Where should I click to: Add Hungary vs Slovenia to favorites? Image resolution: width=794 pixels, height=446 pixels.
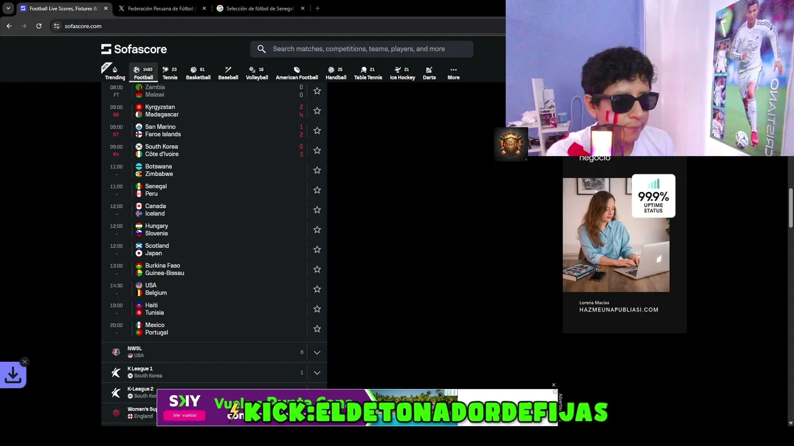click(x=317, y=230)
